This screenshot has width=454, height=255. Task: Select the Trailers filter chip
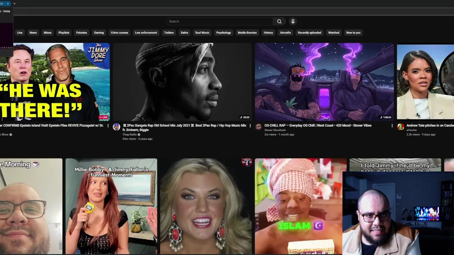tap(169, 33)
